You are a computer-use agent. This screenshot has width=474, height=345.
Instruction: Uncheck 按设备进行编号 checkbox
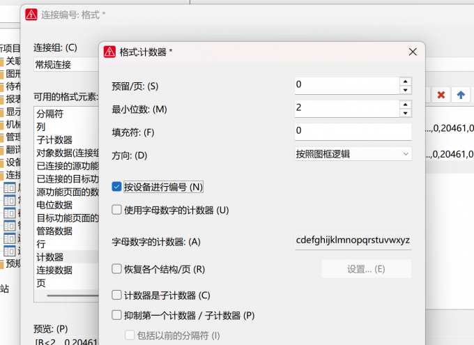116,187
